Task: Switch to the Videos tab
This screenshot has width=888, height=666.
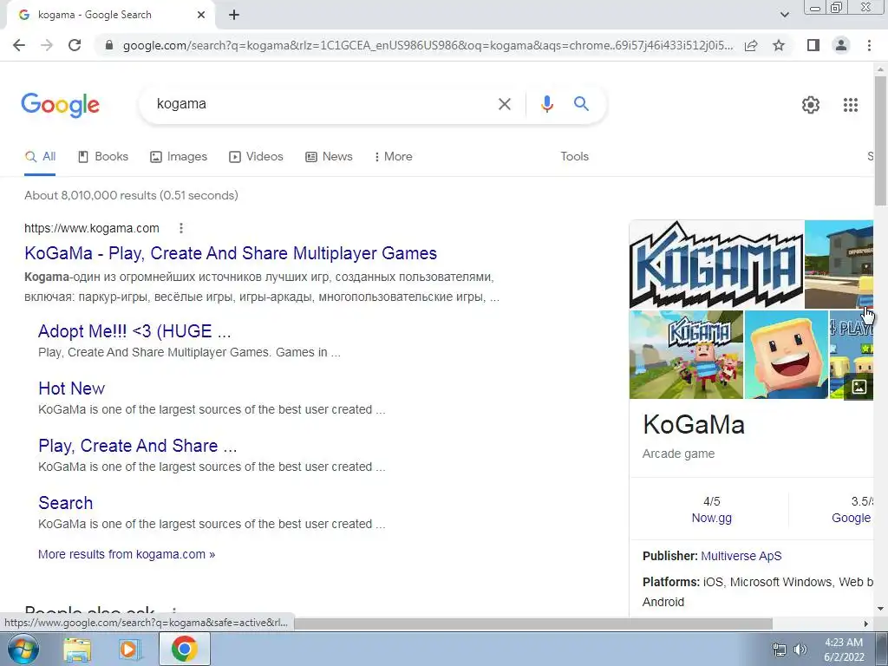Action: pos(256,157)
